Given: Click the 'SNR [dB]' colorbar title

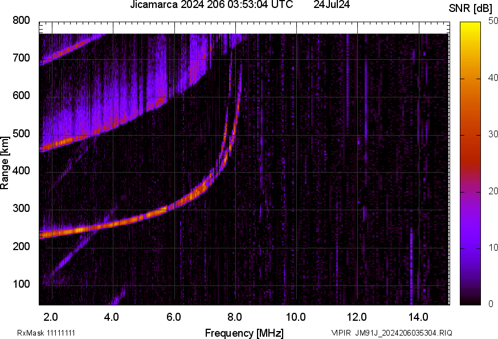Looking at the screenshot, I should [x=471, y=9].
